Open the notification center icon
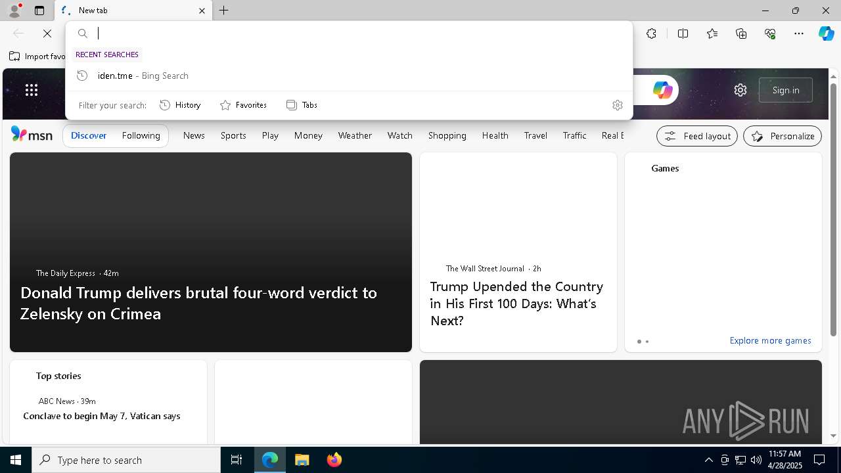Image resolution: width=841 pixels, height=473 pixels. point(820,460)
